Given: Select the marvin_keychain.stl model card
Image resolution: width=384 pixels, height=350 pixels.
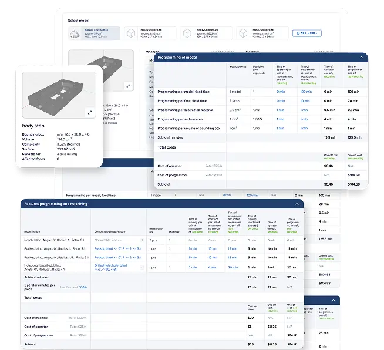Looking at the screenshot, I should click(94, 33).
